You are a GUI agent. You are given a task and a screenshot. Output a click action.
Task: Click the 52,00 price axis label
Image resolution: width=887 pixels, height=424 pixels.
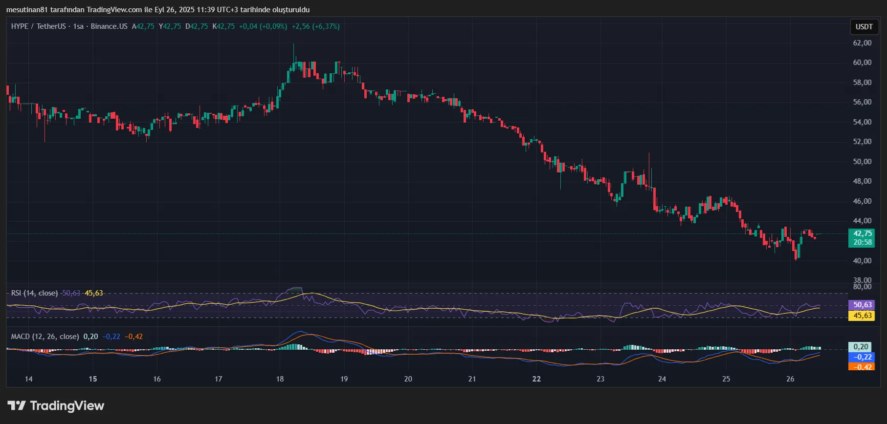pos(862,142)
